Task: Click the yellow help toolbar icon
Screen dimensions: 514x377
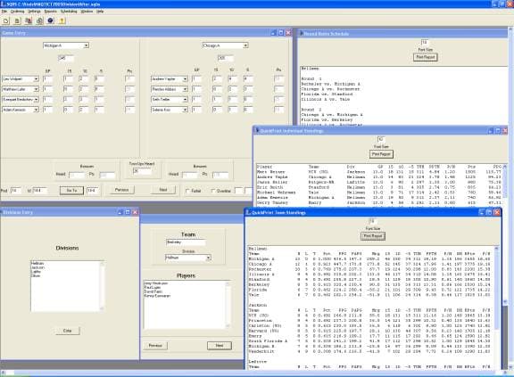Action: (62, 21)
